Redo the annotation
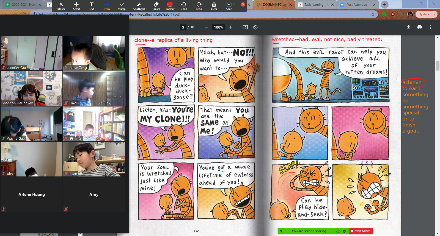This screenshot has width=440, height=236. 199,6
